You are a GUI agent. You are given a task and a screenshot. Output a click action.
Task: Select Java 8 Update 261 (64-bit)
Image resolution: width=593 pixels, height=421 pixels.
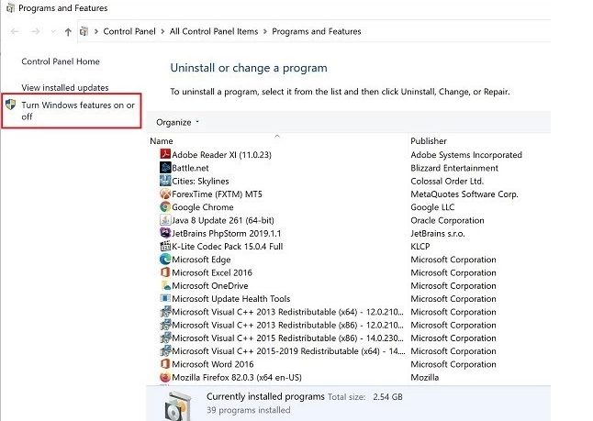coord(223,220)
